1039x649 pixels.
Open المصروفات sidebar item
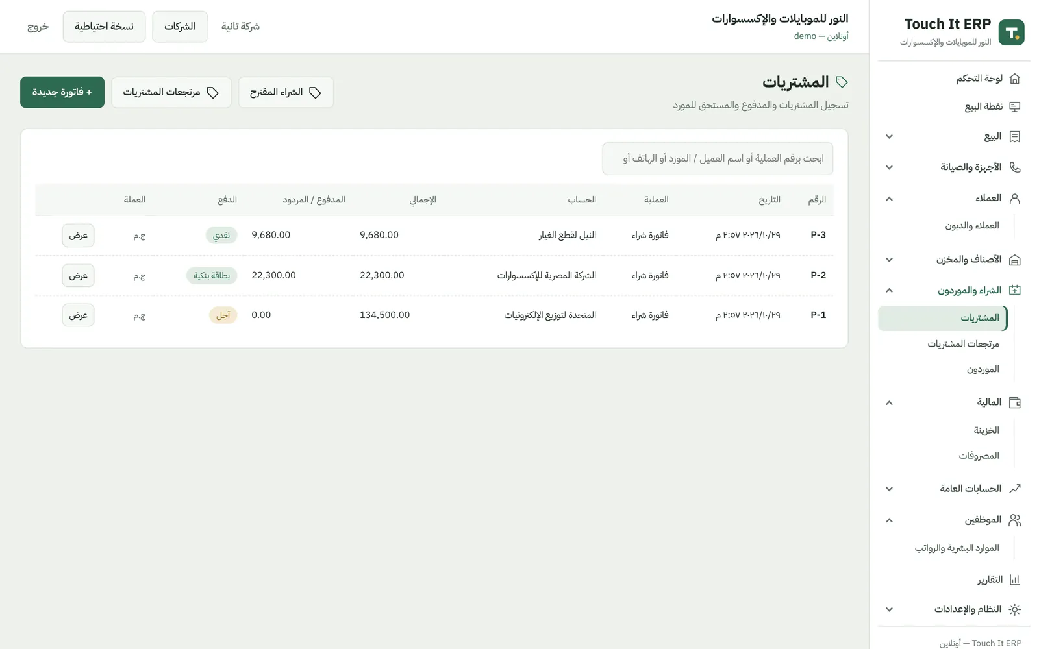pos(979,456)
